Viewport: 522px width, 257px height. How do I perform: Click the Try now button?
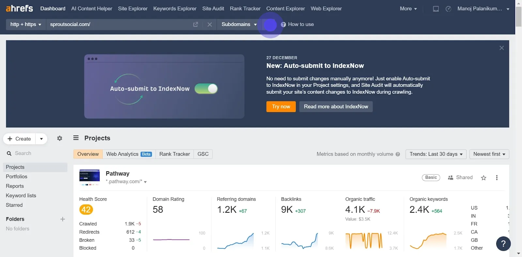[281, 107]
